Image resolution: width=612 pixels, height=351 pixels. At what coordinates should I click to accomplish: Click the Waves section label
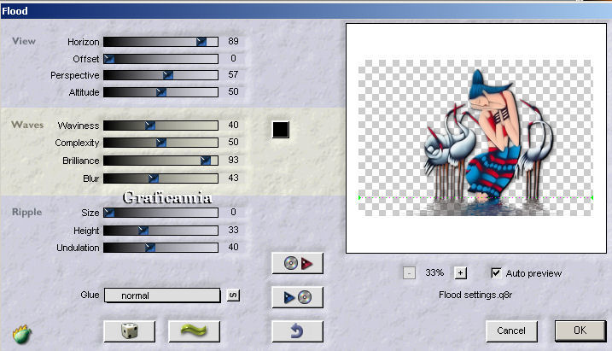coord(27,125)
